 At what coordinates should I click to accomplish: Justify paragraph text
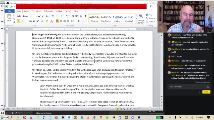click(68, 21)
